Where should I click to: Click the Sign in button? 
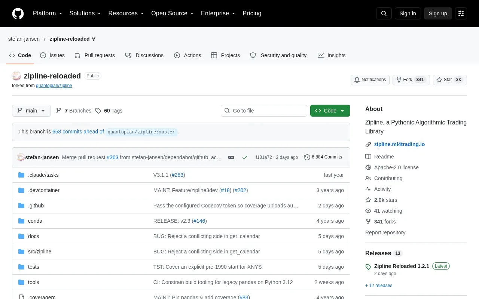408,13
